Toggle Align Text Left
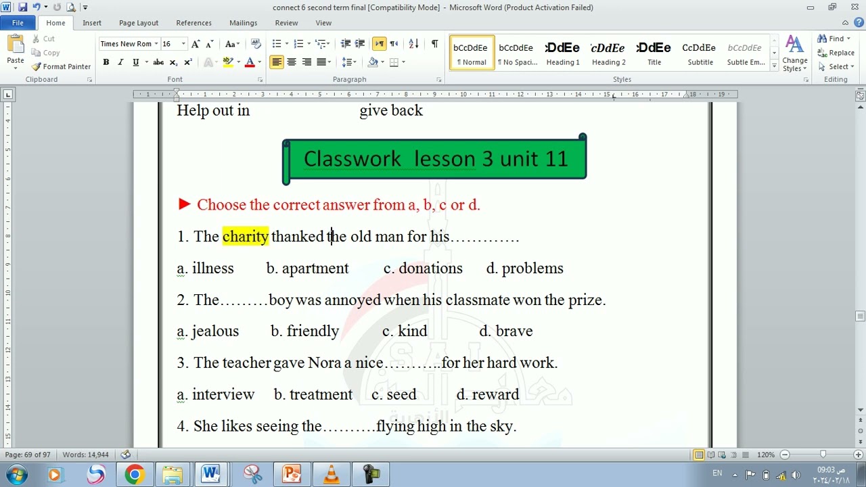The image size is (866, 487). tap(277, 62)
